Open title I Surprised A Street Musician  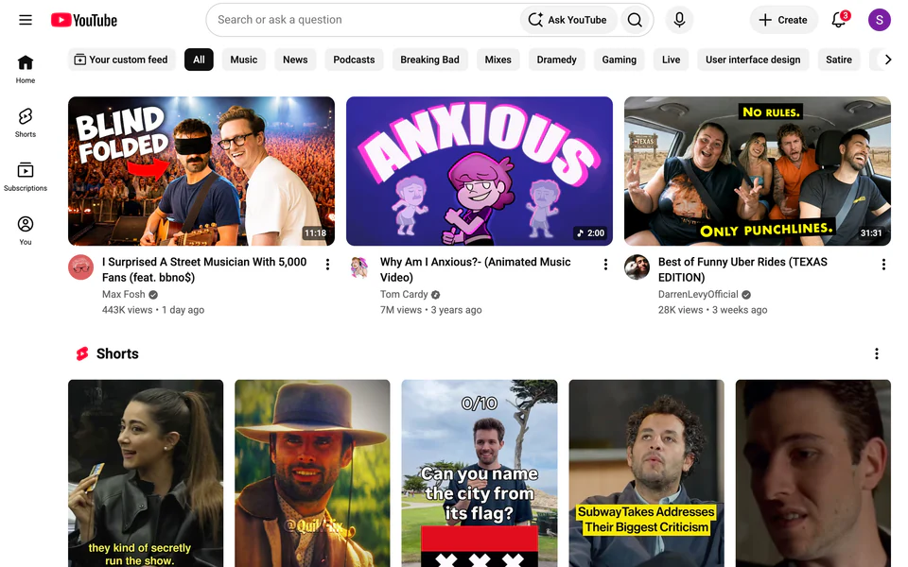(204, 269)
